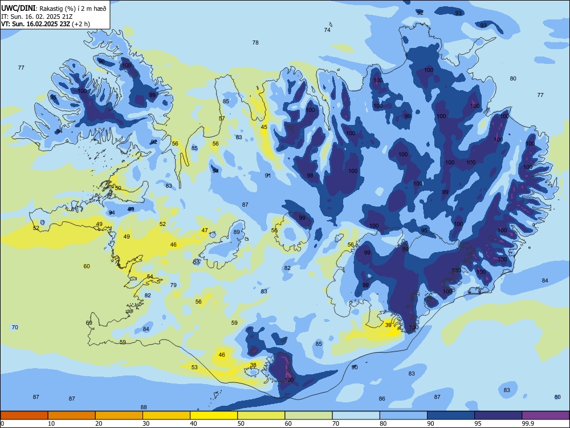Click the humidity value 69 on the southwest coast
Image resolution: width=570 pixels, height=428 pixels.
[89, 323]
